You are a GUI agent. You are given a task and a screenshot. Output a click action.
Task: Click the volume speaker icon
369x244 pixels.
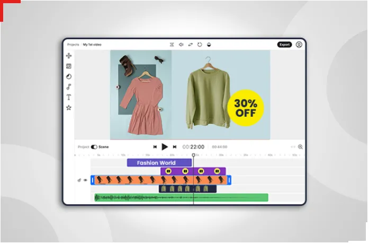click(181, 45)
